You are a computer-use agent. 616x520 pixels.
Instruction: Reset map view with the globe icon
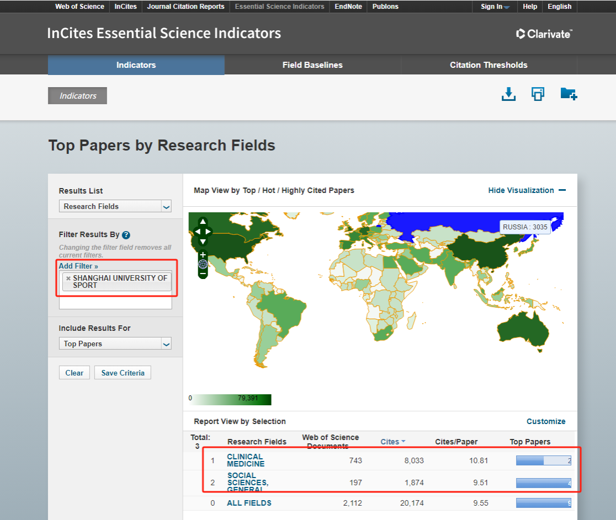pyautogui.click(x=203, y=264)
